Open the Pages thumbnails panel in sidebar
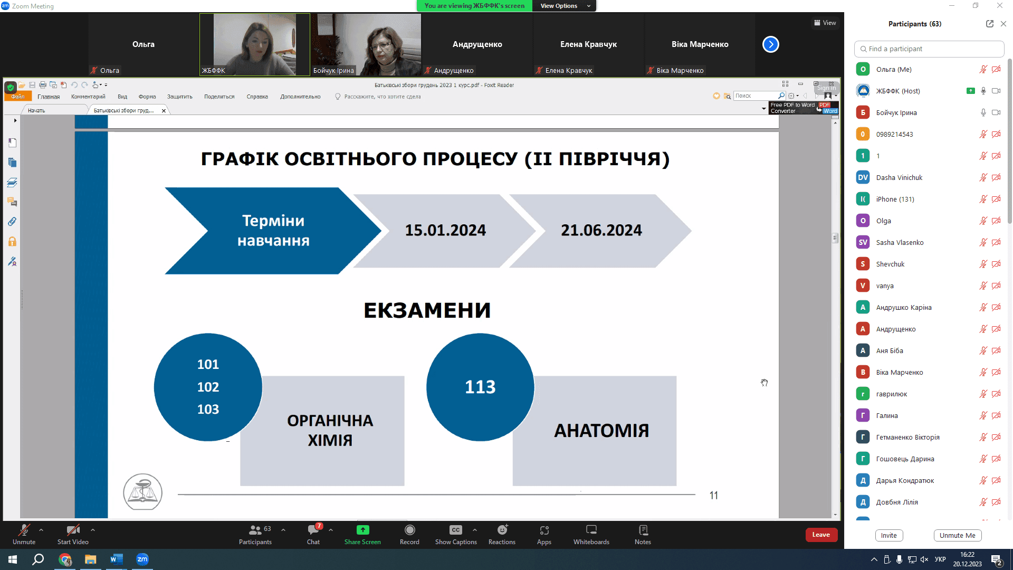Image resolution: width=1013 pixels, height=570 pixels. pos(13,163)
